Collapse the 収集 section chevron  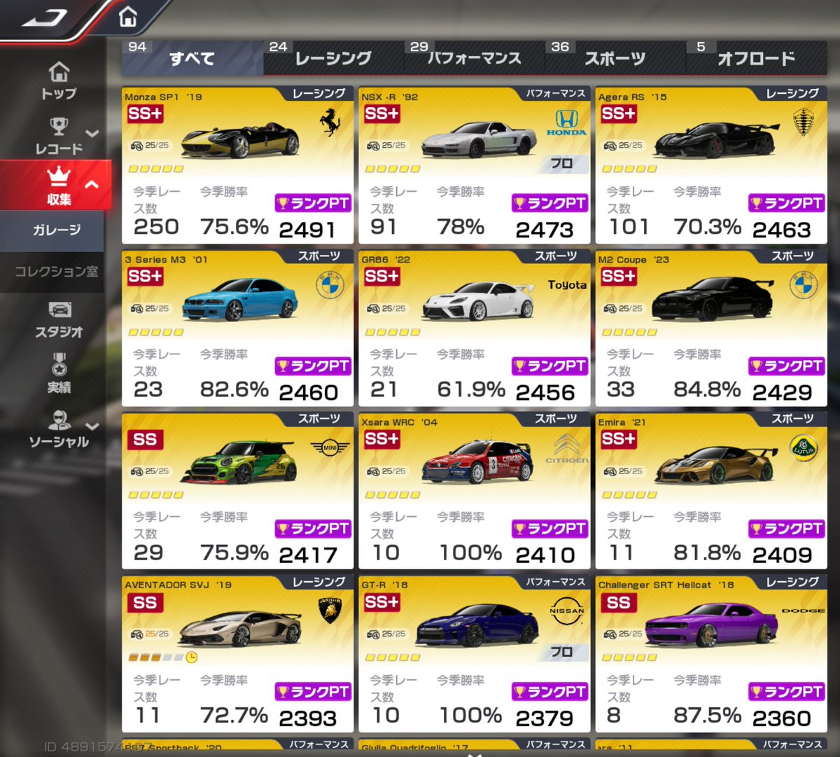(x=92, y=185)
